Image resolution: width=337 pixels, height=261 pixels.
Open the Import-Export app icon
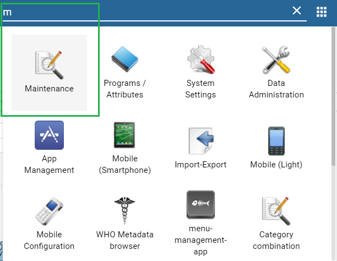click(200, 141)
